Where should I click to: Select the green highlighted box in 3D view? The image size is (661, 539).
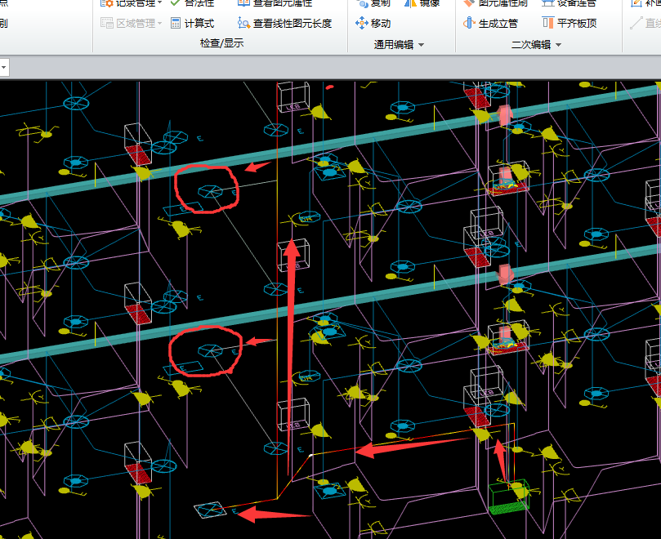(508, 497)
